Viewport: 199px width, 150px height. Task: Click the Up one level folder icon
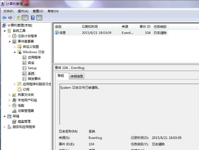pos(18,18)
